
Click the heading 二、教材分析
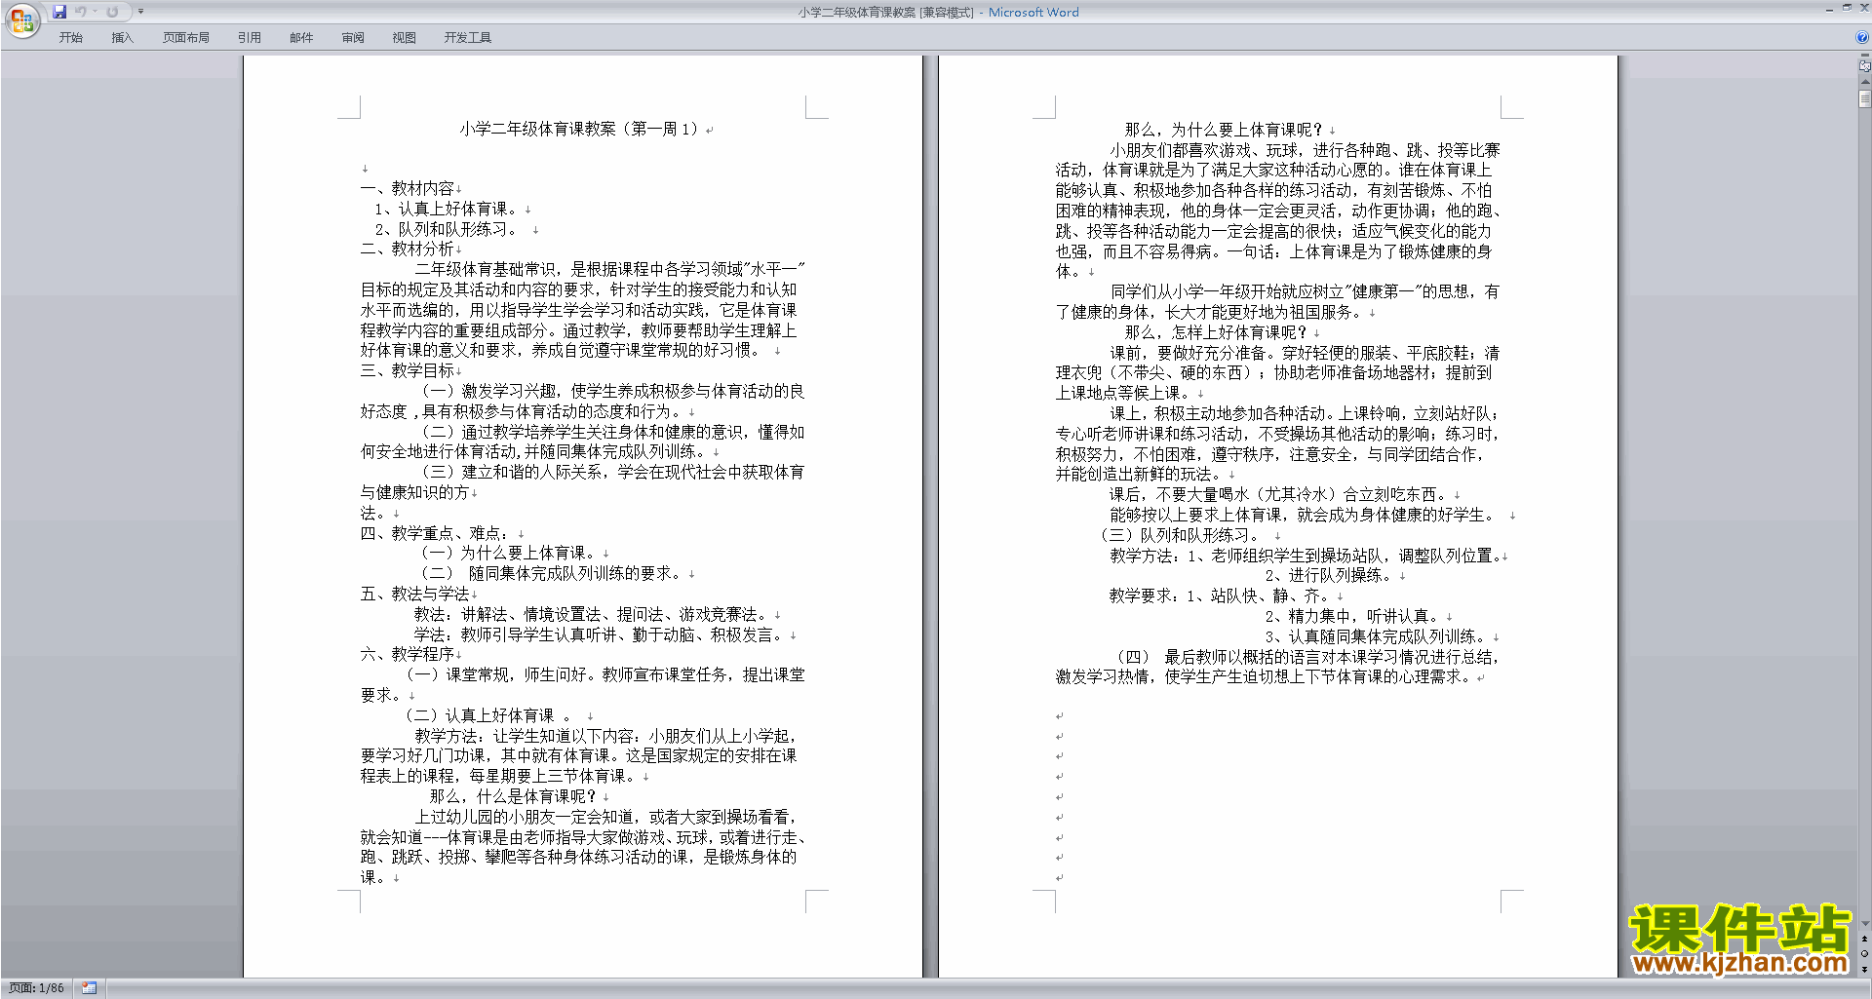click(407, 249)
